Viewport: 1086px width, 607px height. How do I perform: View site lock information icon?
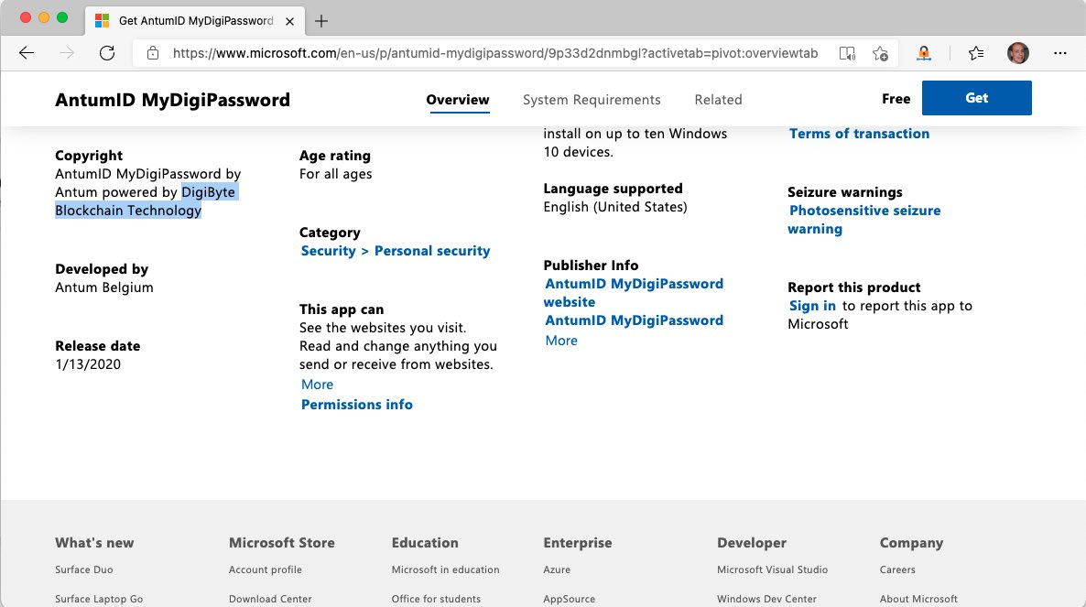pyautogui.click(x=153, y=53)
